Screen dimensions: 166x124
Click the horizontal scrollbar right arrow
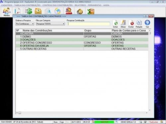[x=147, y=113]
